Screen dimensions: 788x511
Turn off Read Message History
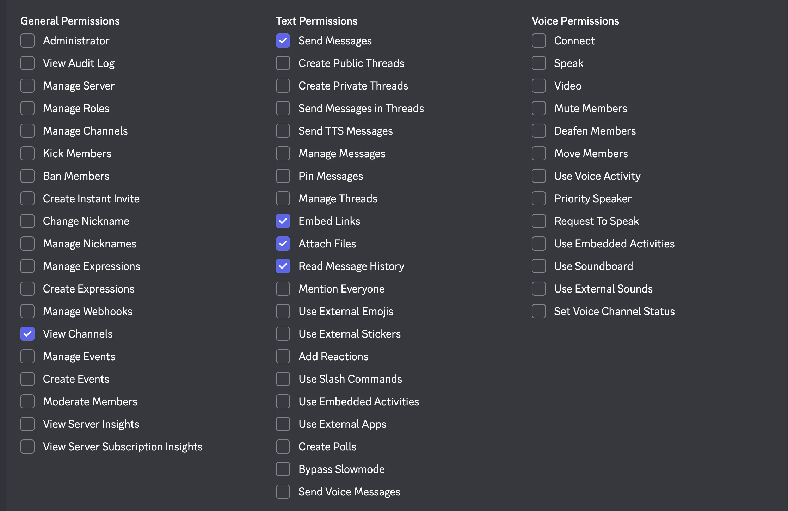click(283, 266)
